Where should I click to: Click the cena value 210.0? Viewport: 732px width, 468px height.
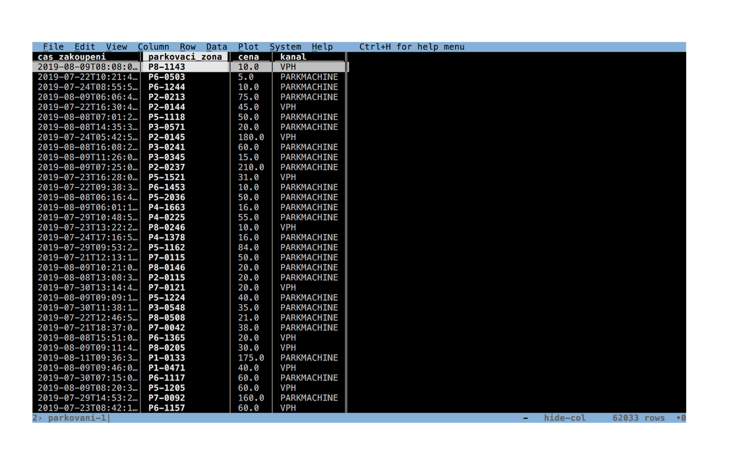[251, 167]
